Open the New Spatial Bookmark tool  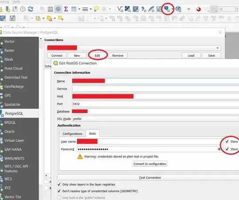coord(8,9)
